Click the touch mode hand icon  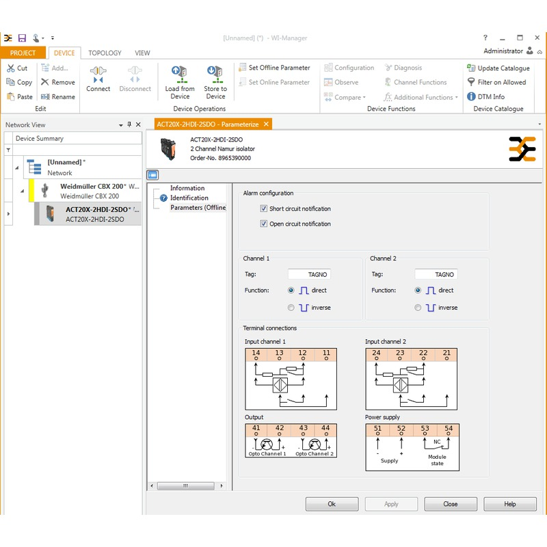(36, 38)
